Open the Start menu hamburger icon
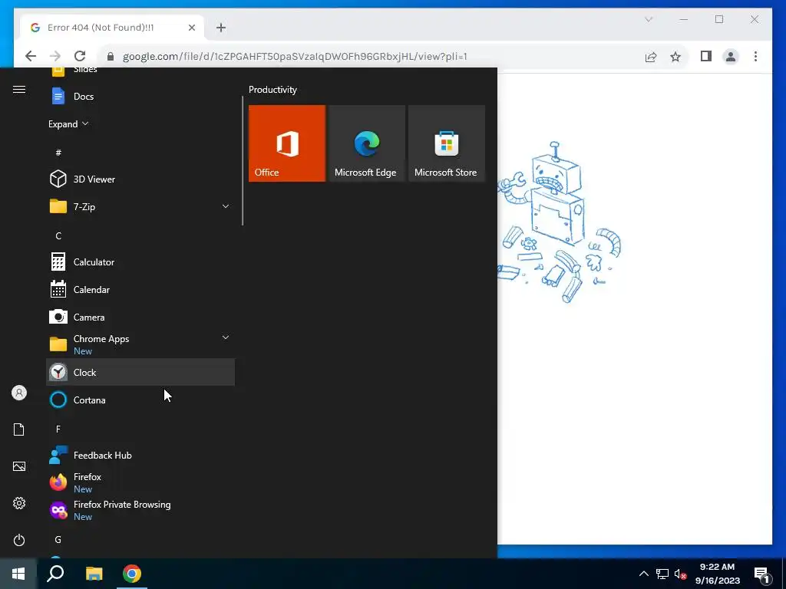786x589 pixels. tap(19, 89)
